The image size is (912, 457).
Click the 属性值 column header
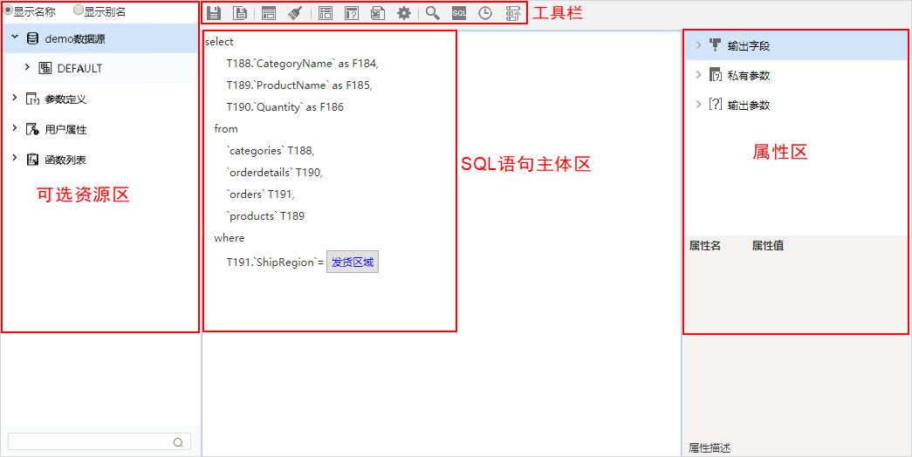point(768,246)
